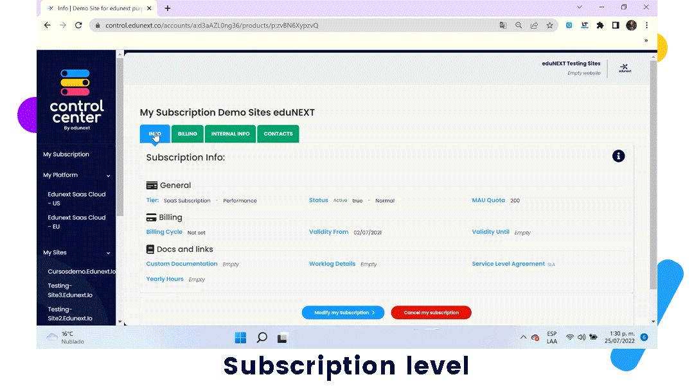This screenshot has width=694, height=386.
Task: Open Testing-Site2.Edunext.Io site
Action: [70, 313]
